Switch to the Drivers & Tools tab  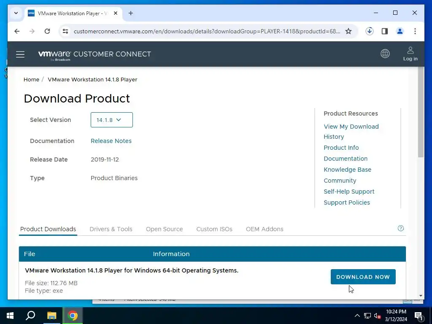111,229
